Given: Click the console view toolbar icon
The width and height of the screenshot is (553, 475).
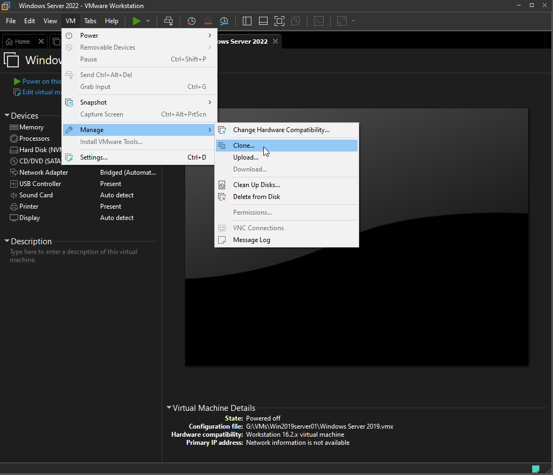Looking at the screenshot, I should (319, 21).
